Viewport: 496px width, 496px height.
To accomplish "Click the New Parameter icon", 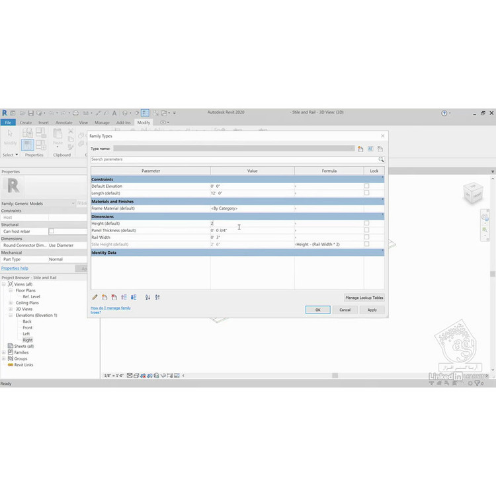I will click(x=104, y=298).
